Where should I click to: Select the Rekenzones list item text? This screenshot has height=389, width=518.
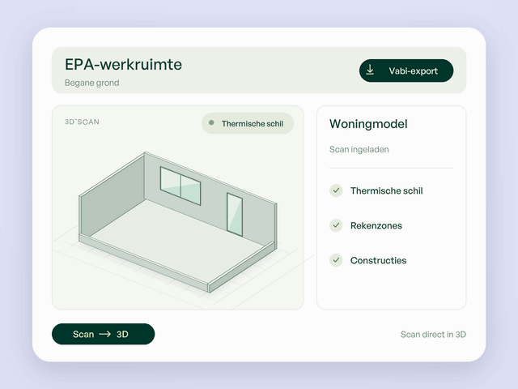point(376,225)
